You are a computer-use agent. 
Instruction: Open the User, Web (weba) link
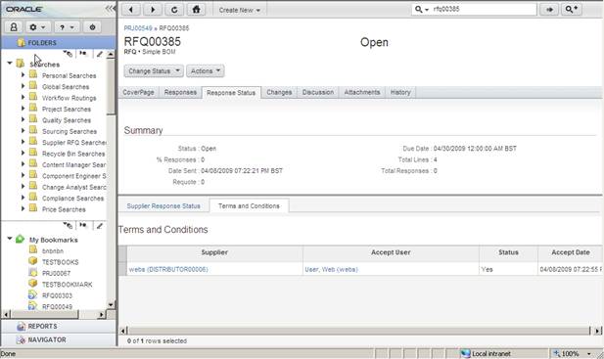coord(331,269)
